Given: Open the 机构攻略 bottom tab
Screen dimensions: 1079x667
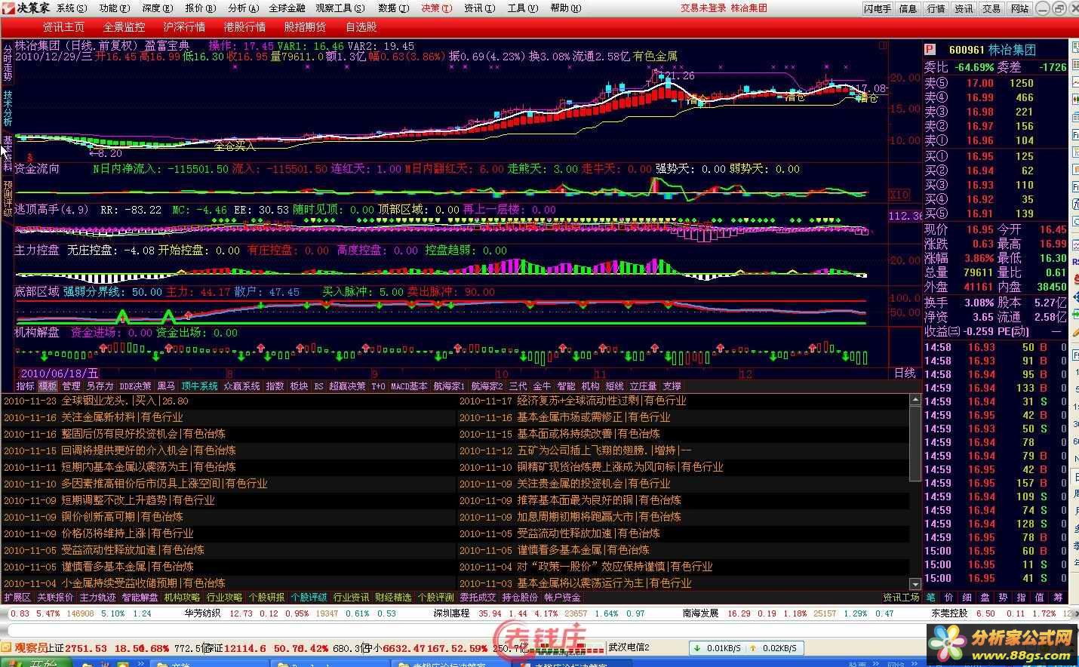Looking at the screenshot, I should click(183, 597).
